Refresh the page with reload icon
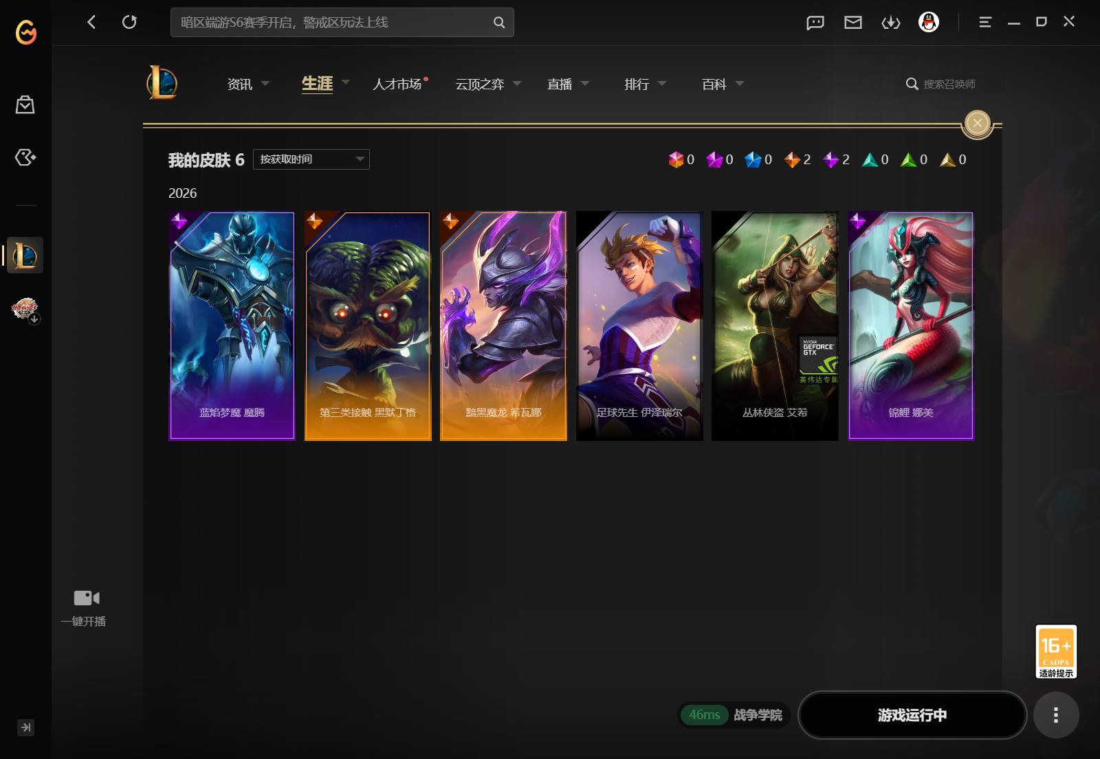1100x759 pixels. coord(129,22)
